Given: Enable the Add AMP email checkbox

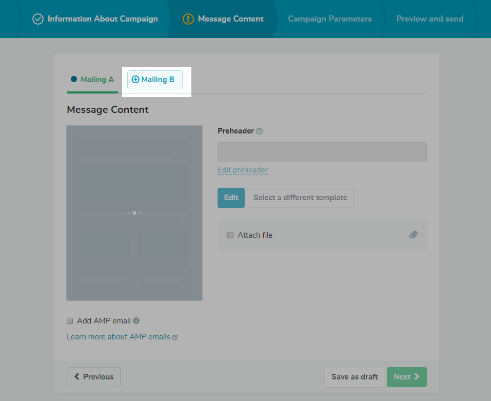Looking at the screenshot, I should 70,321.
